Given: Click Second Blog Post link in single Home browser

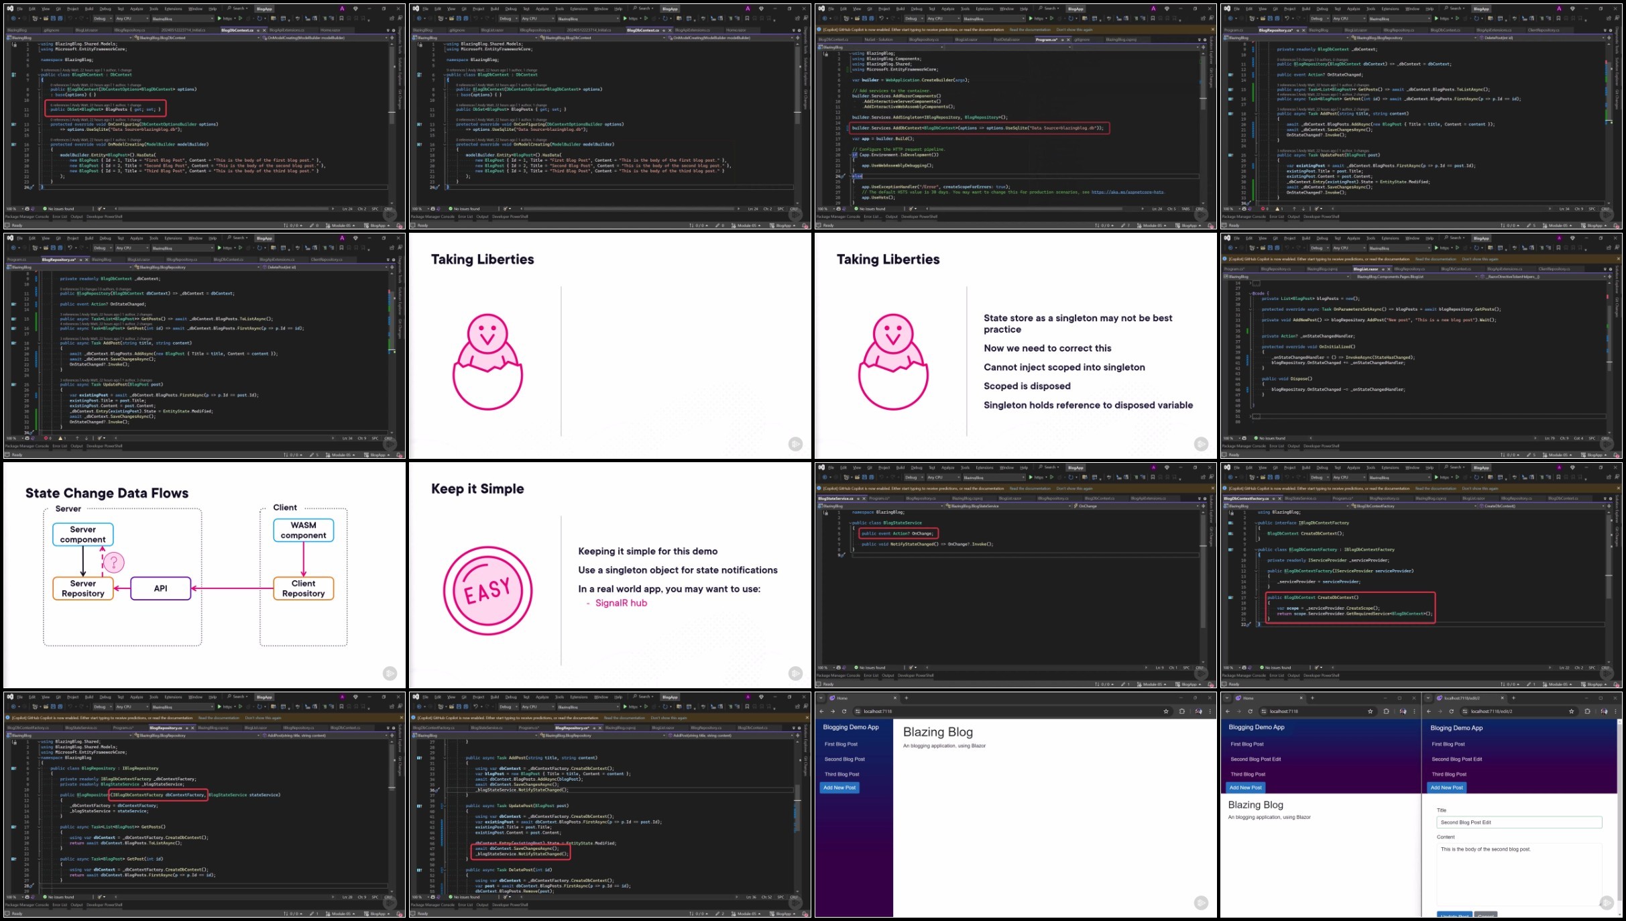Looking at the screenshot, I should (x=845, y=759).
